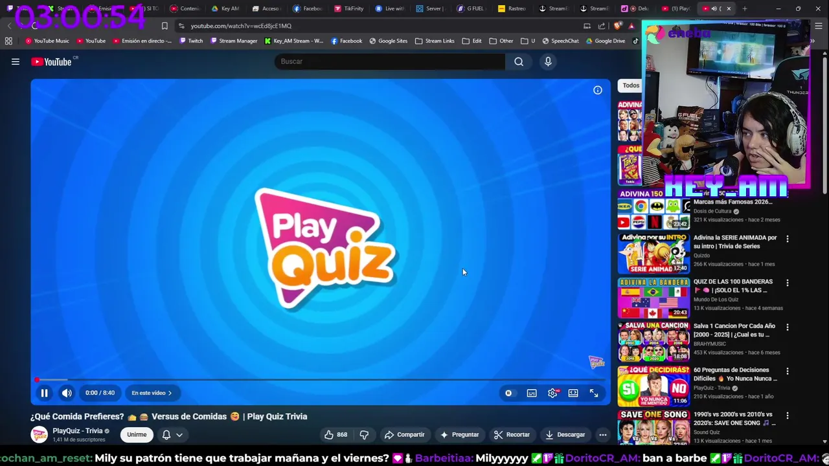
Task: Open options for 'Salva 1 Cancion' video
Action: click(788, 327)
